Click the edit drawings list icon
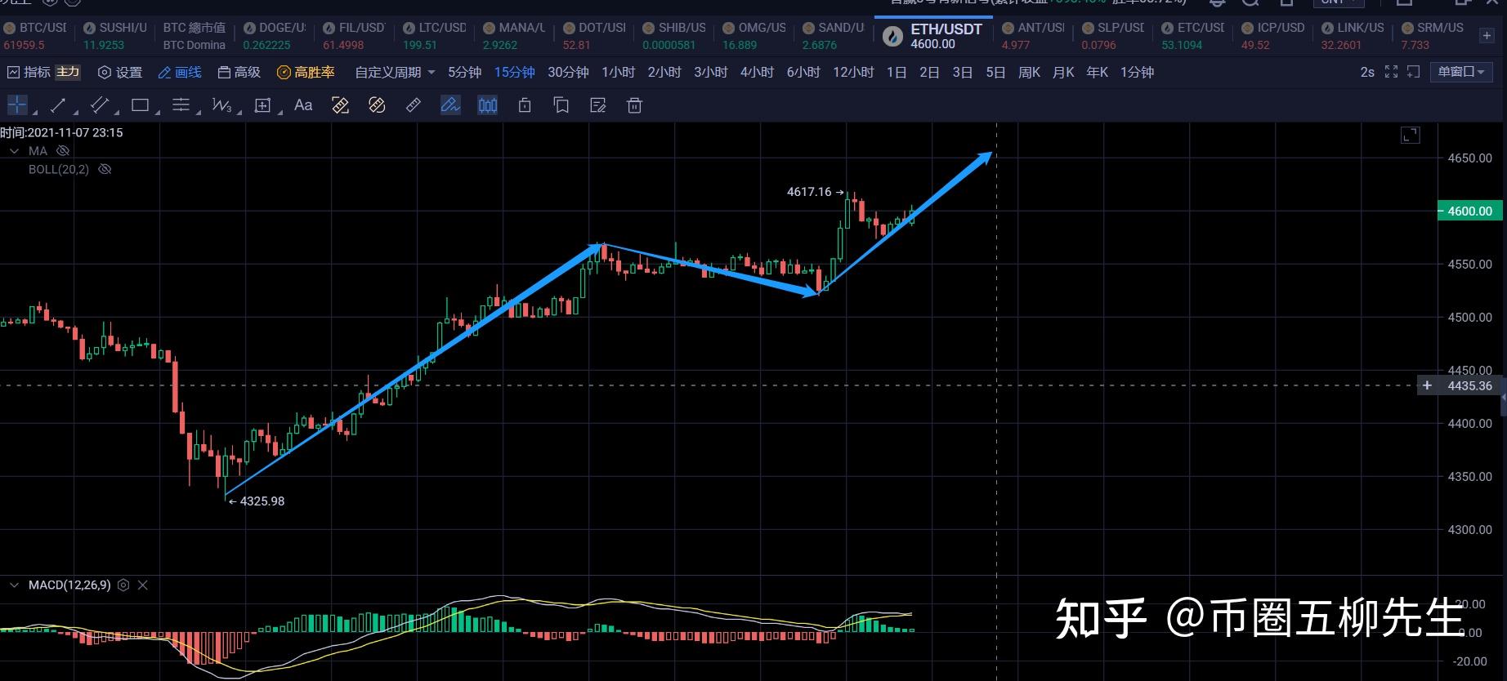This screenshot has width=1507, height=681. (x=598, y=105)
